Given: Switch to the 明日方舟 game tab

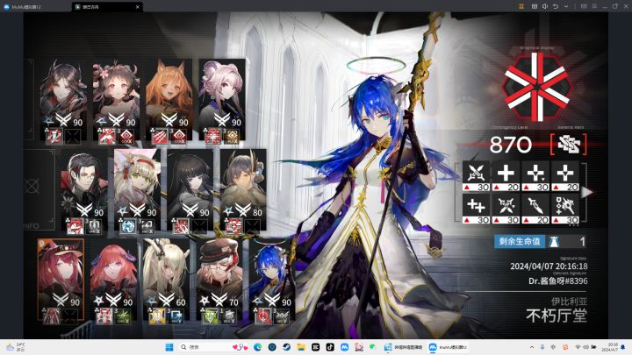Looking at the screenshot, I should pos(105,7).
